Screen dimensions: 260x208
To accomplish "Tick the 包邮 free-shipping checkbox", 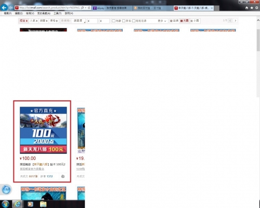I will point(113,21).
